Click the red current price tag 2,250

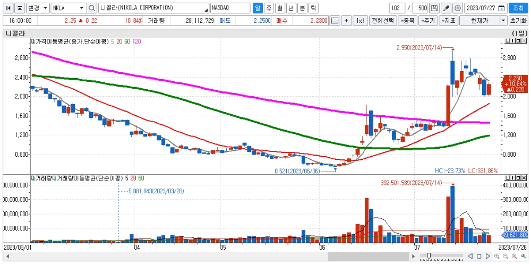(x=516, y=84)
